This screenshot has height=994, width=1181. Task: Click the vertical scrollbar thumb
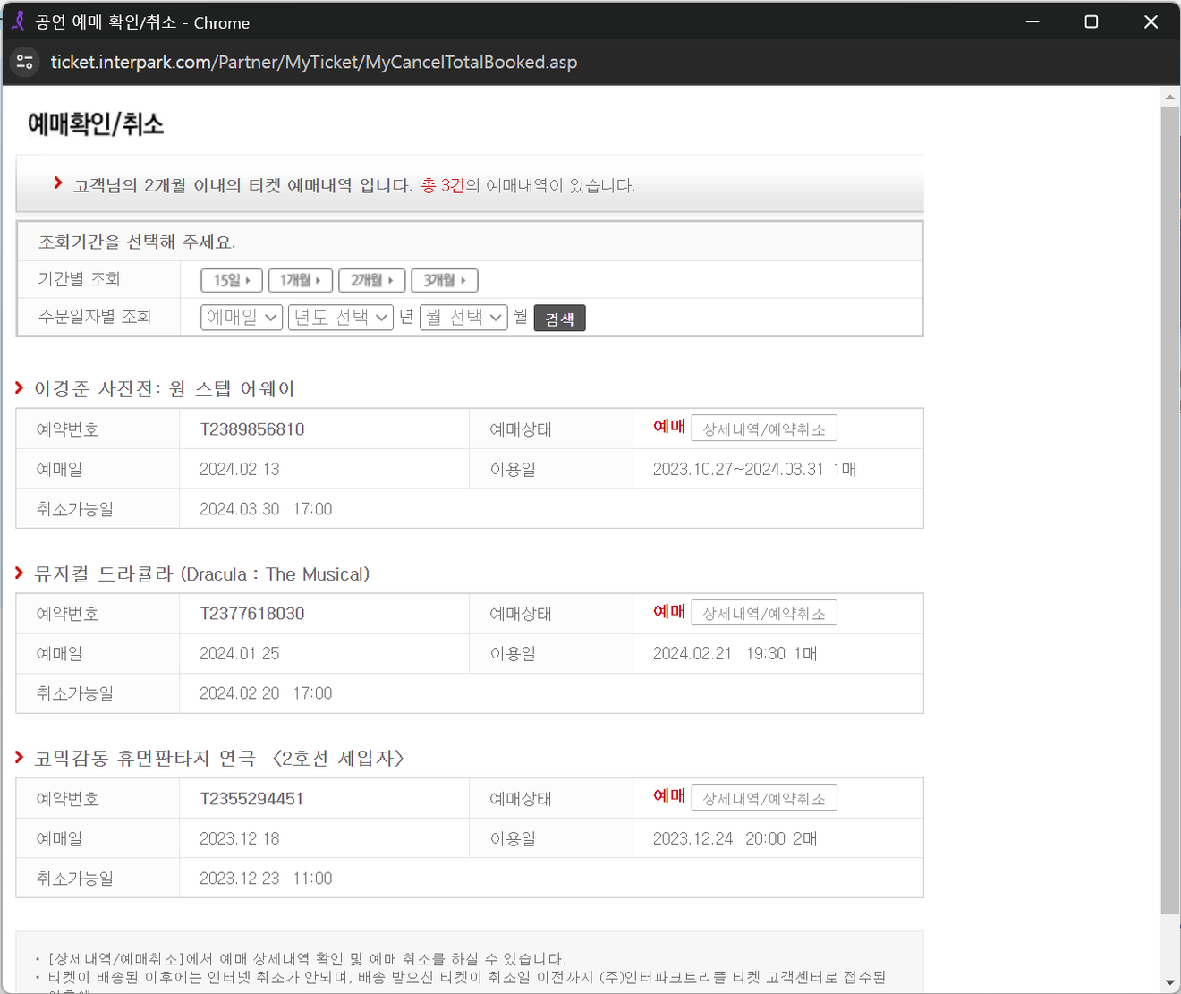click(1169, 510)
